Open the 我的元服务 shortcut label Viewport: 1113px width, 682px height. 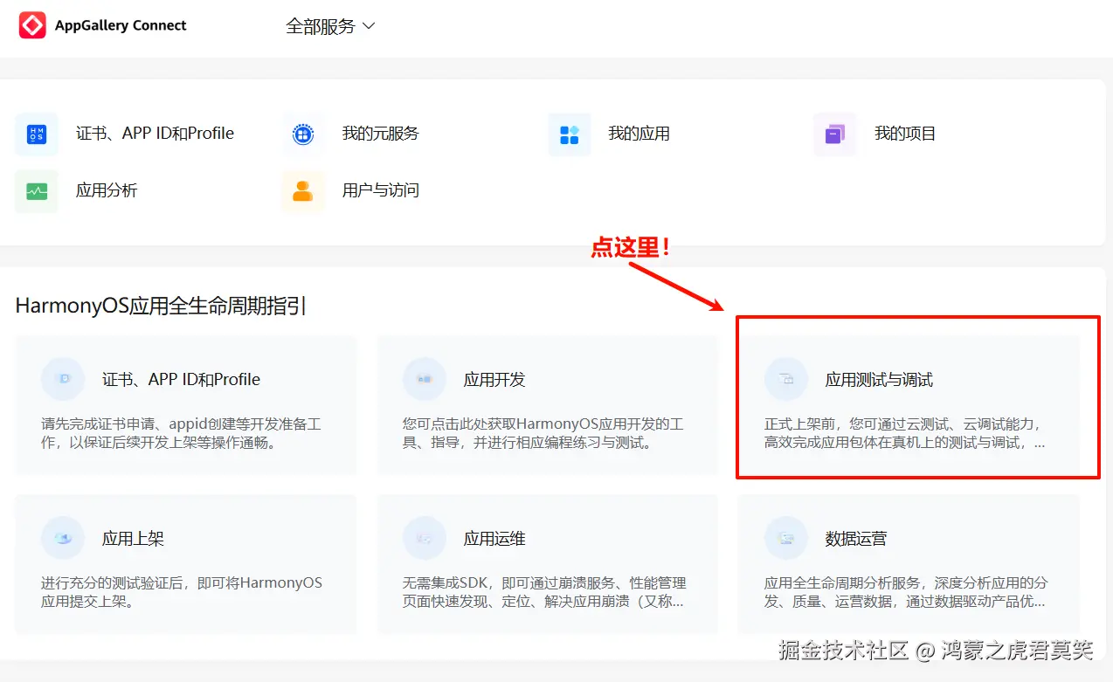click(x=381, y=134)
